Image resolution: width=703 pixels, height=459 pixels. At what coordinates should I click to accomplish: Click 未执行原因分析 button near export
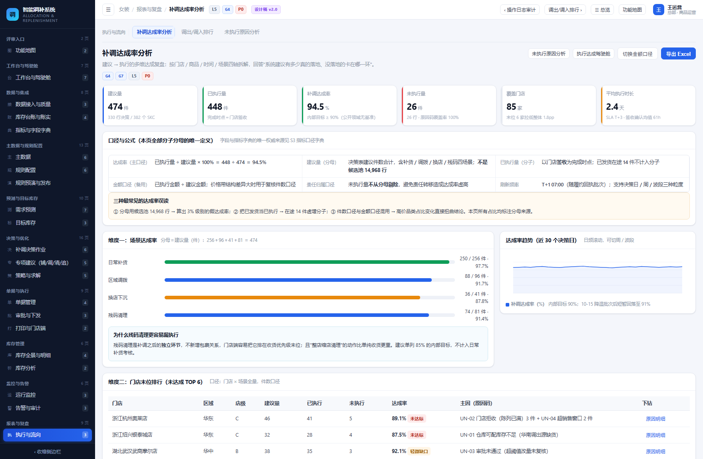[x=548, y=54]
